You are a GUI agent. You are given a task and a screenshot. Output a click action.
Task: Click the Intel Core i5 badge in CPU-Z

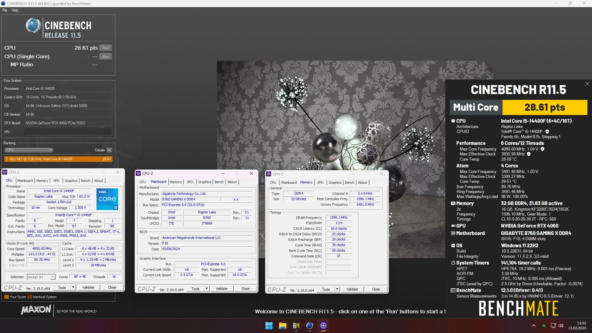click(107, 199)
